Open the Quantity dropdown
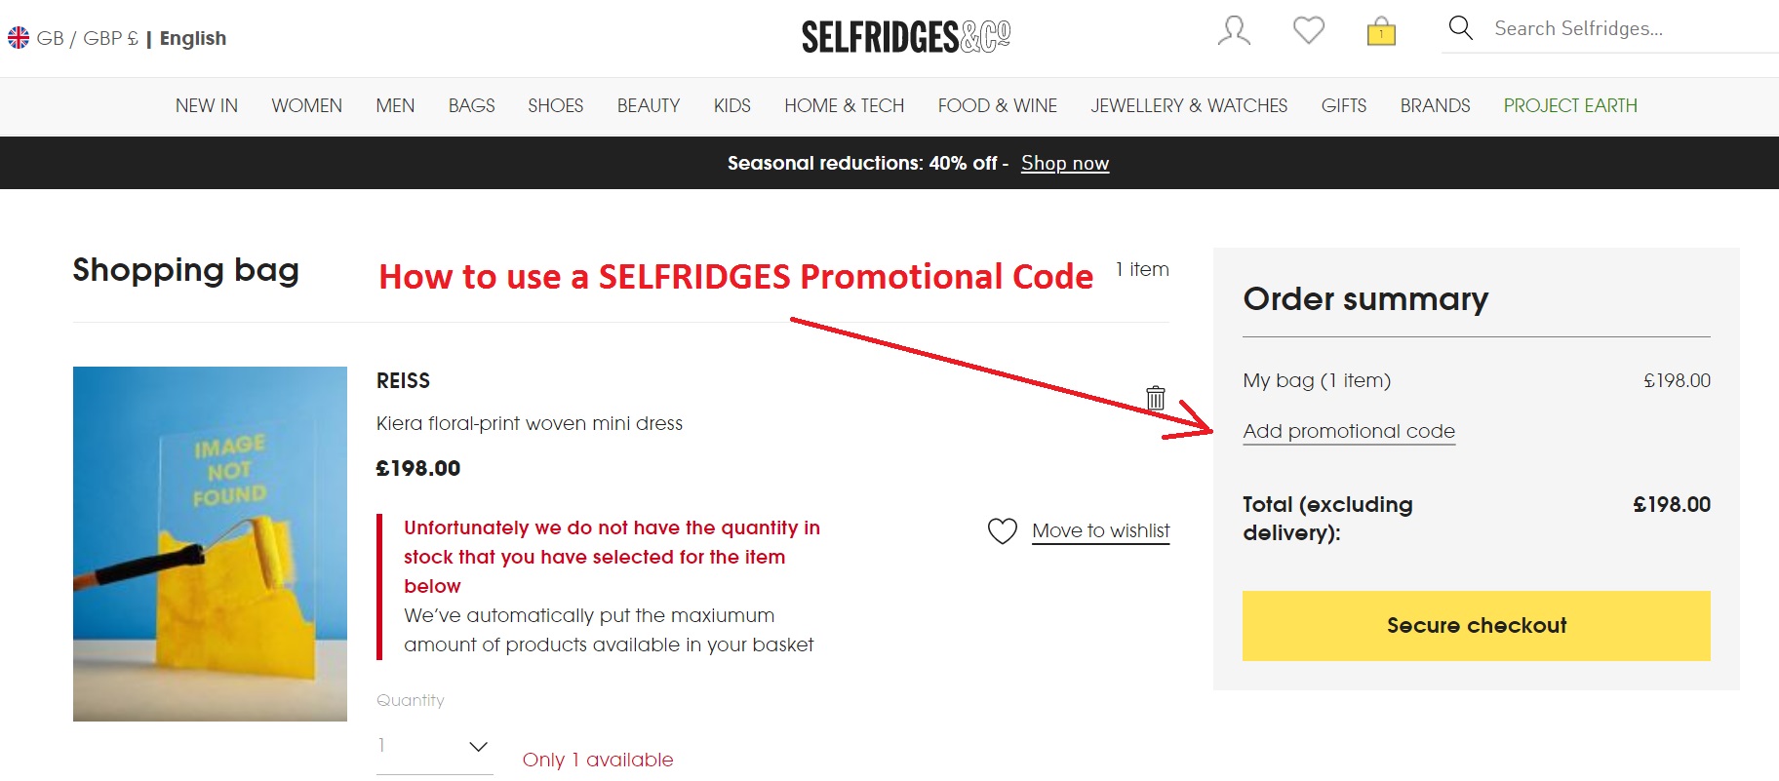 click(x=429, y=746)
